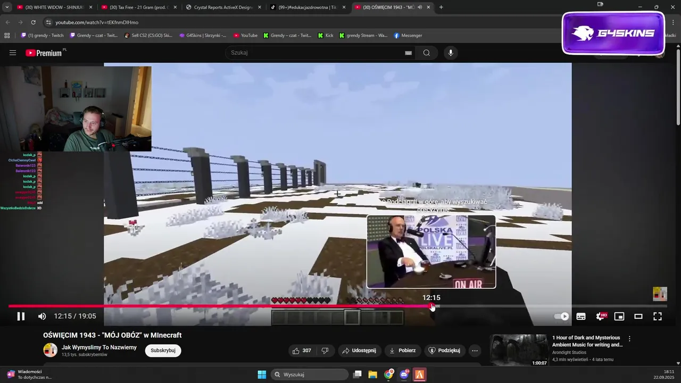
Task: Open the Windows Start menu
Action: tap(262, 374)
